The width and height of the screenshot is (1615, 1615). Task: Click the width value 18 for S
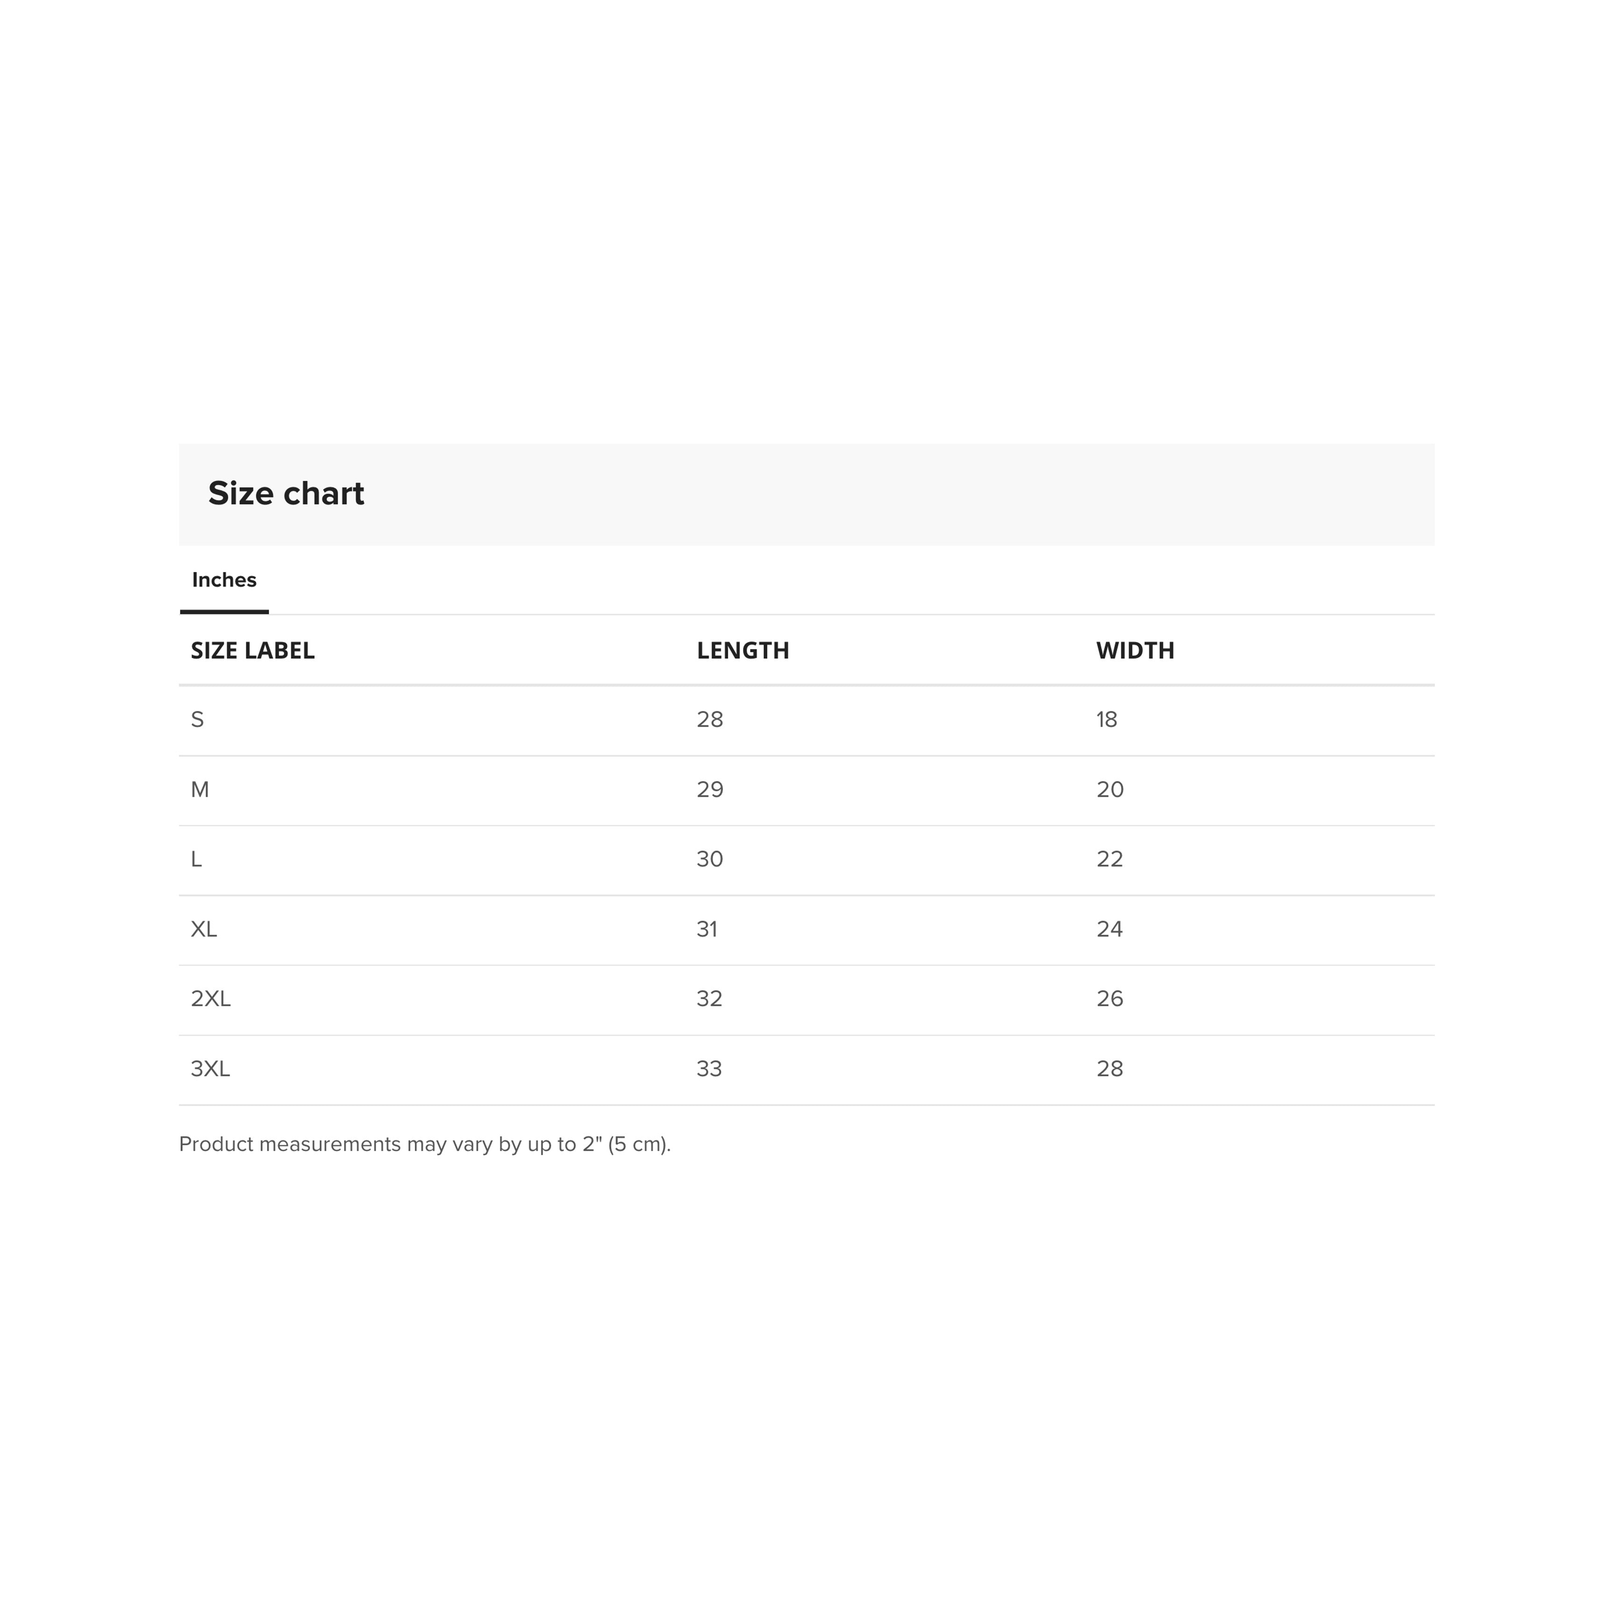[1107, 720]
